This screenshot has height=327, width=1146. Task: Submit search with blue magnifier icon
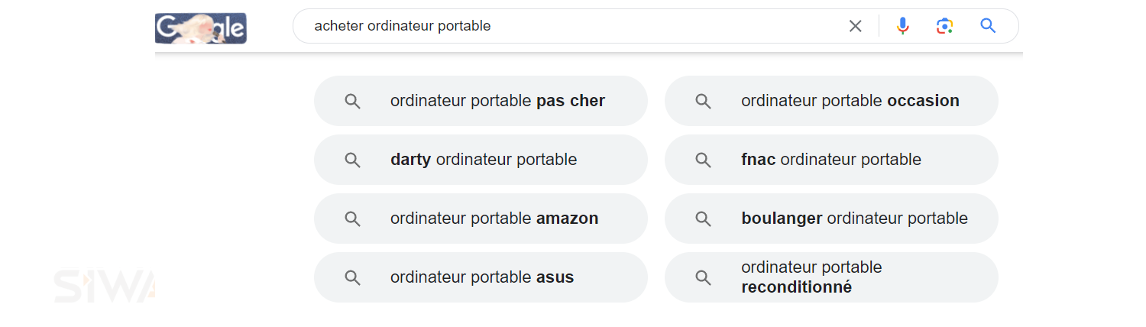coord(988,27)
